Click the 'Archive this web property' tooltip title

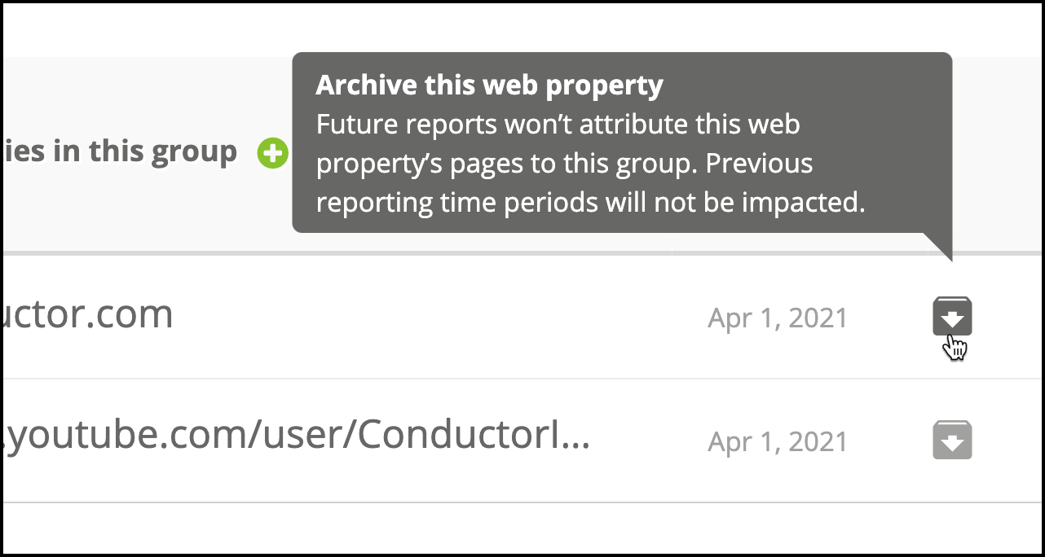(490, 85)
